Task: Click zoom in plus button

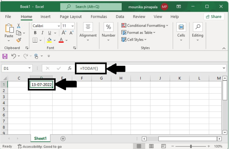Action: click(209, 146)
